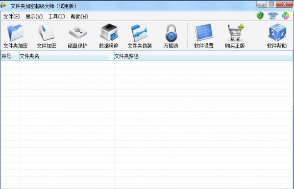Maximize the application window

tap(271, 4)
